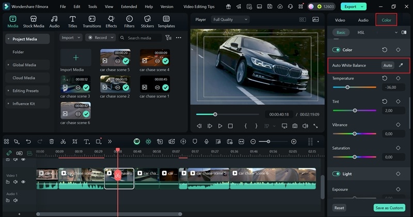413x217 pixels.
Task: Click the Tint slider handle
Action: 355,111
